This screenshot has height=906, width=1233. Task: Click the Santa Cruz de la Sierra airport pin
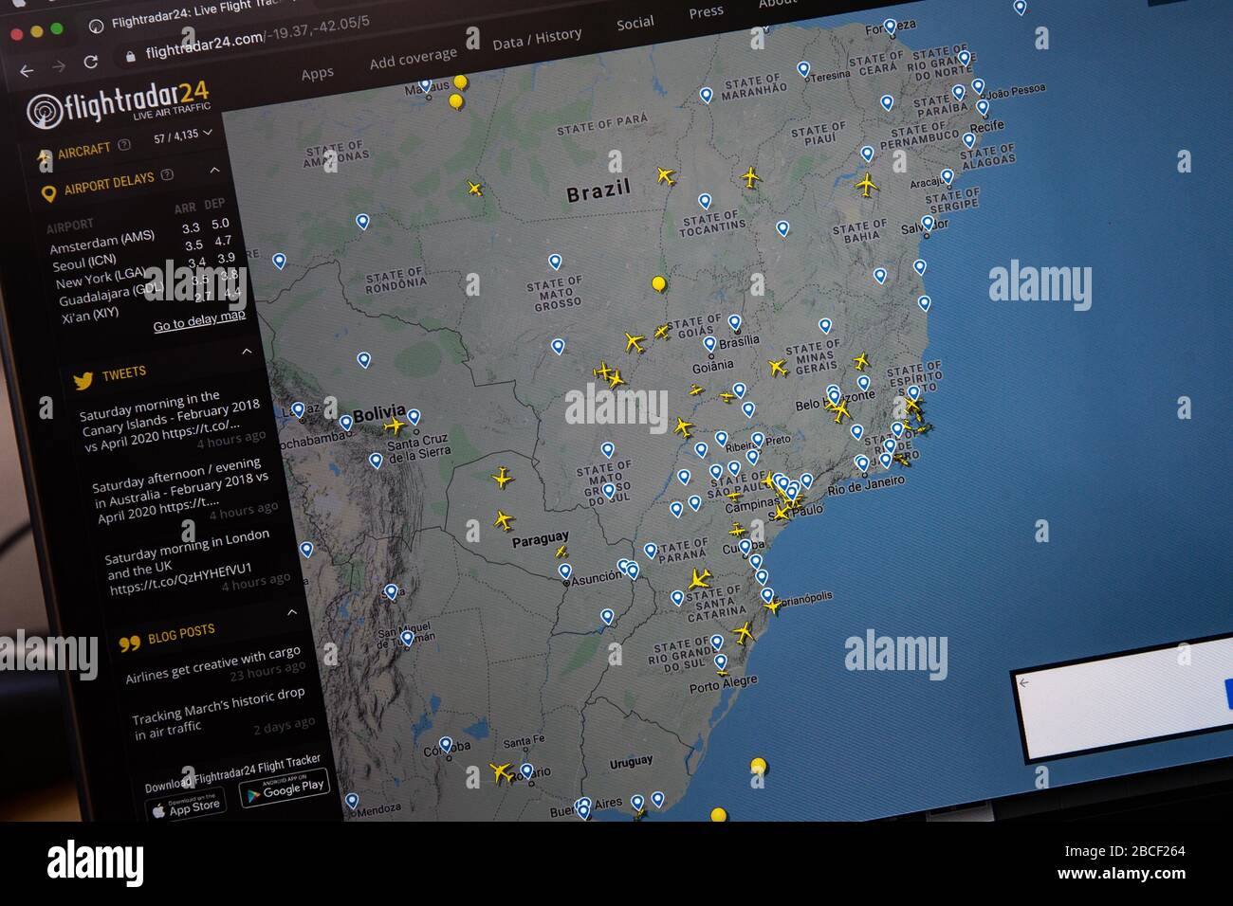tap(414, 417)
